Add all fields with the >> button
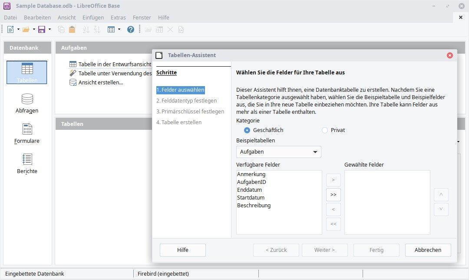This screenshot has height=280, width=469. 333,195
